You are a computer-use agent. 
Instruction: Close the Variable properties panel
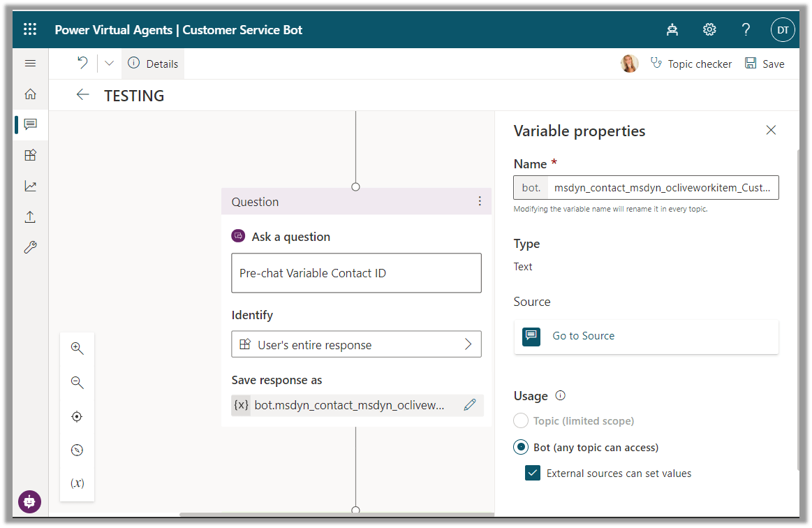[771, 130]
